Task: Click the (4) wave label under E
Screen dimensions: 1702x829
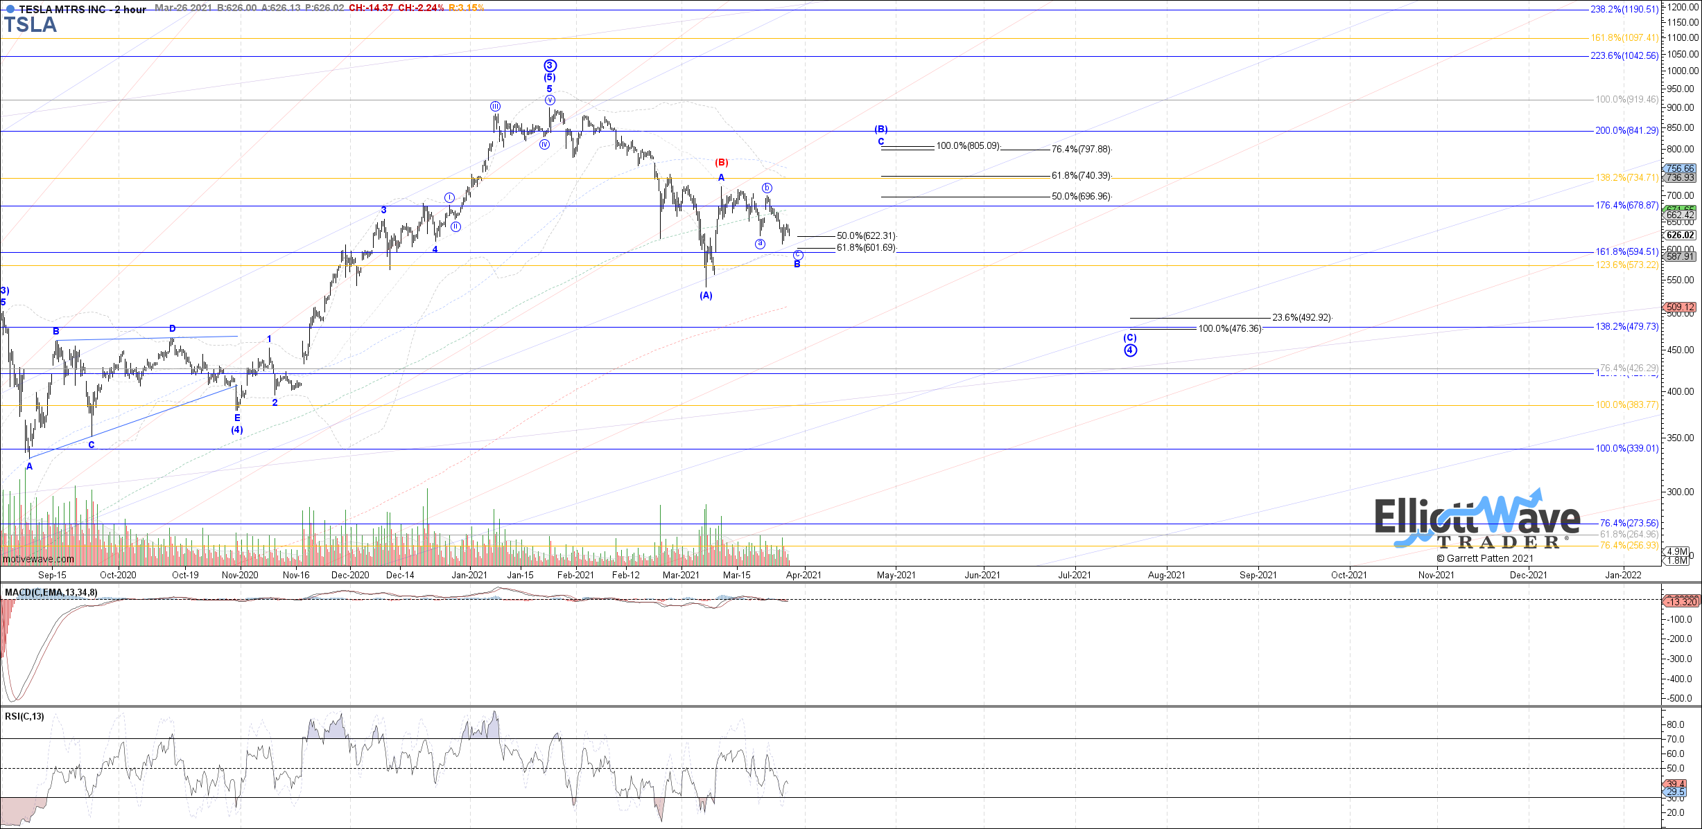Action: (237, 430)
